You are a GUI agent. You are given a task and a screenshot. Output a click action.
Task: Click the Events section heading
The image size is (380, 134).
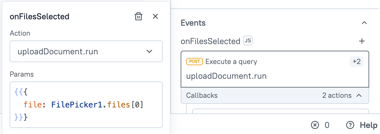[193, 23]
